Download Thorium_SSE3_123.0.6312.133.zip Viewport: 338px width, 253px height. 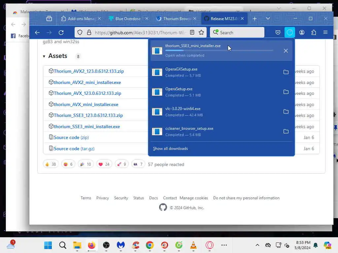88,115
